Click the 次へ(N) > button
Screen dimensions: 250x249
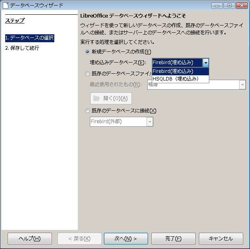126,239
